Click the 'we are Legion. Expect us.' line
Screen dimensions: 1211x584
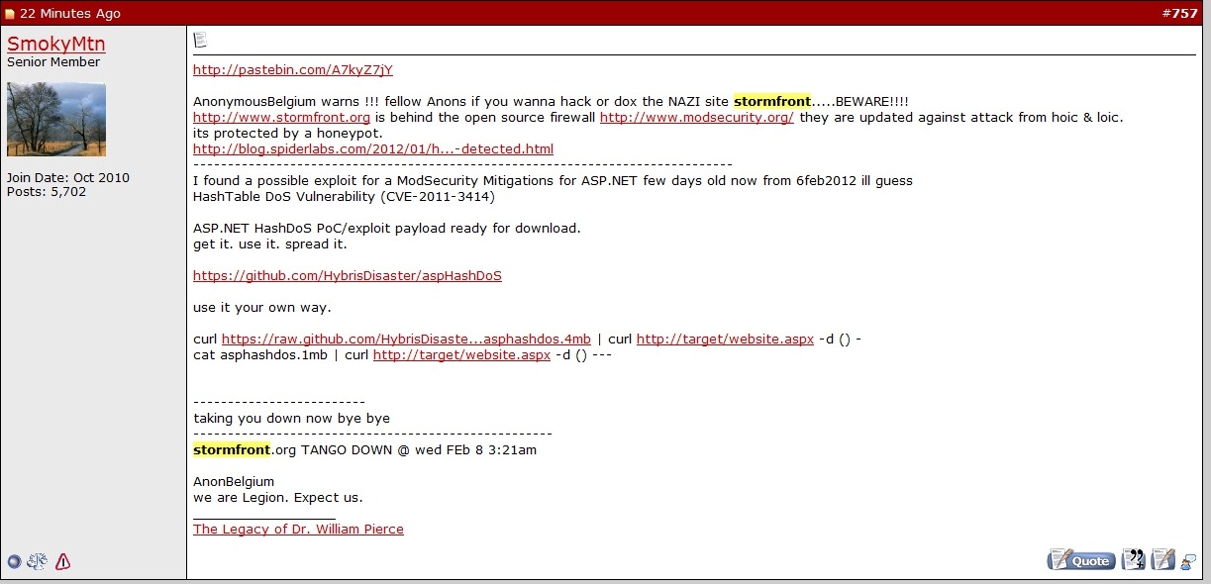point(278,498)
